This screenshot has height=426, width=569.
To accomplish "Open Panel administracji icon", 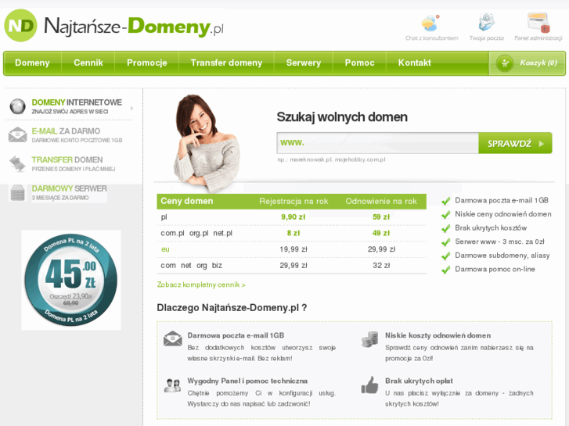I will click(x=538, y=23).
